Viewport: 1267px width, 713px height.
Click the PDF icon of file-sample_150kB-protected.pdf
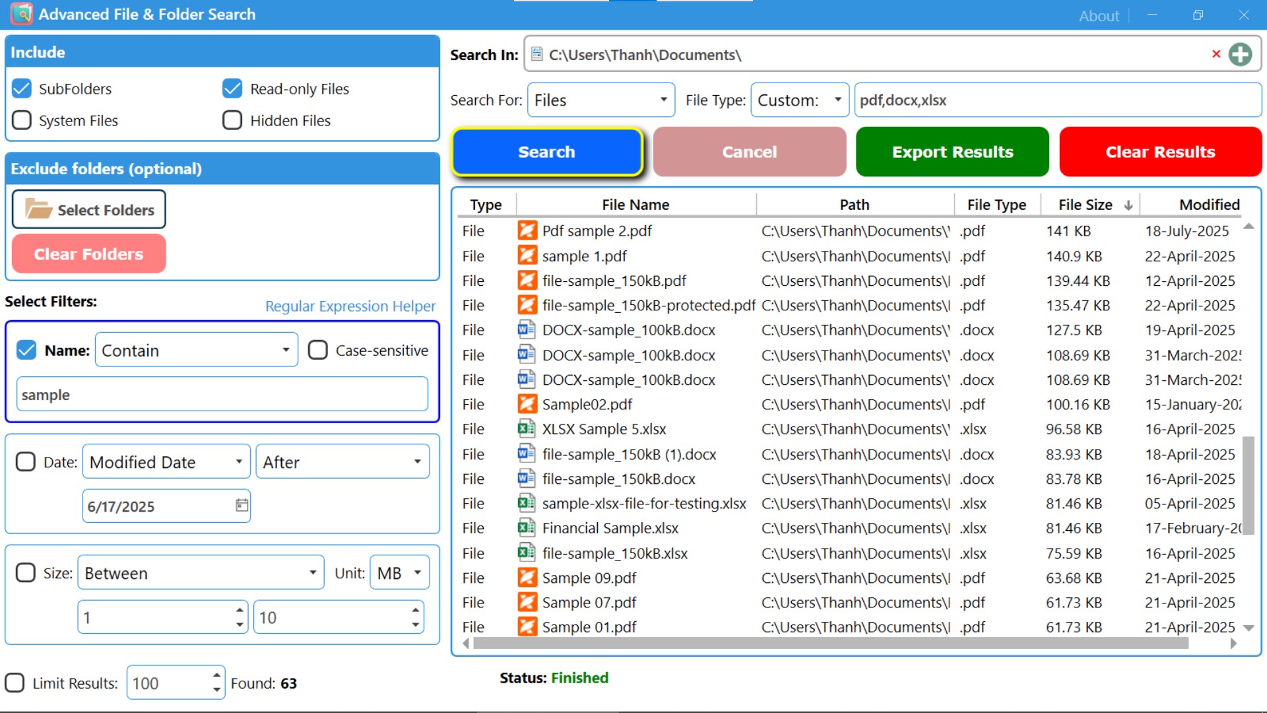(527, 305)
